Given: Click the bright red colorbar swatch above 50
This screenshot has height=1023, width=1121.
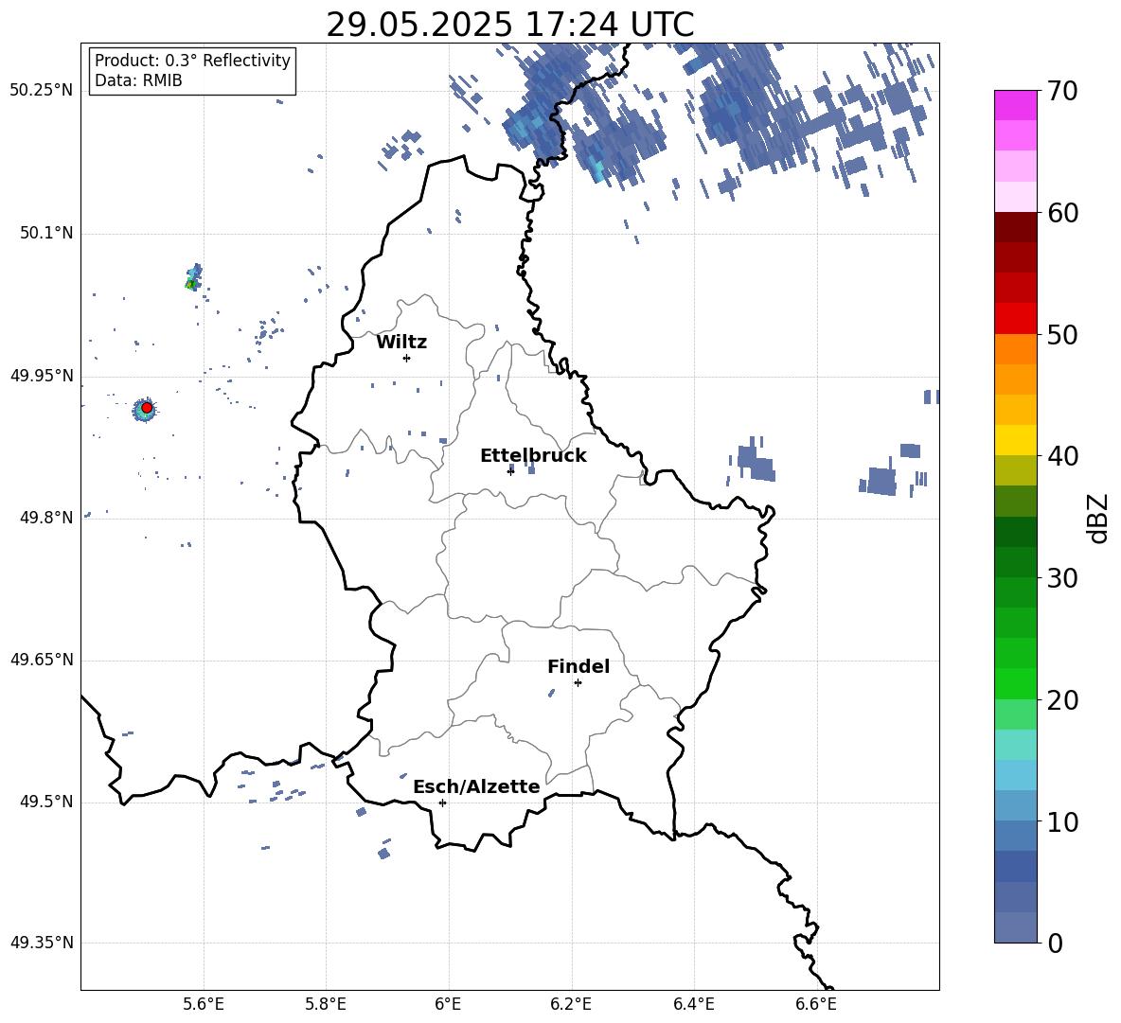Looking at the screenshot, I should point(1015,319).
